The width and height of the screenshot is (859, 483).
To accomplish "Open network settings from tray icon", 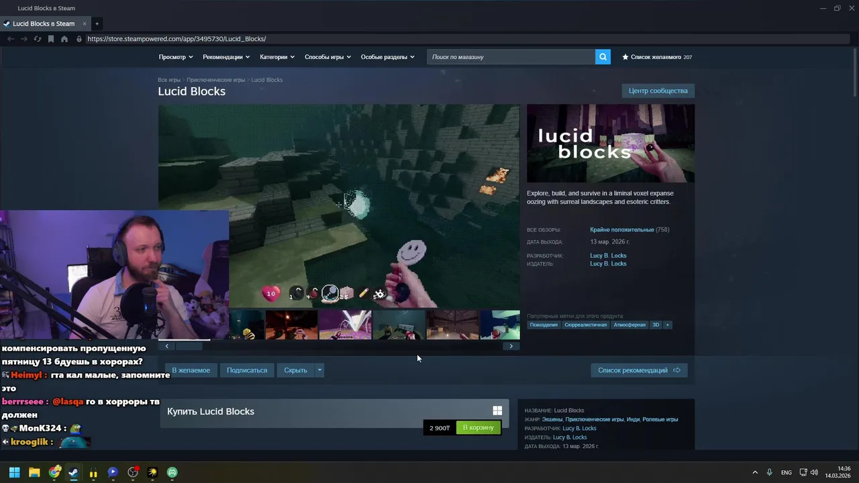I will click(803, 472).
